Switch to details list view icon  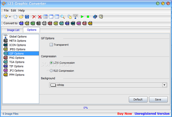(x=45, y=17)
